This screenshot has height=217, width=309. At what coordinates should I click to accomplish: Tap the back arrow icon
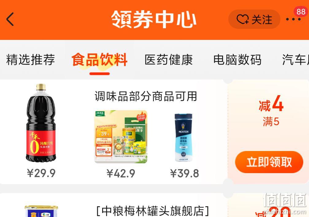click(x=10, y=19)
